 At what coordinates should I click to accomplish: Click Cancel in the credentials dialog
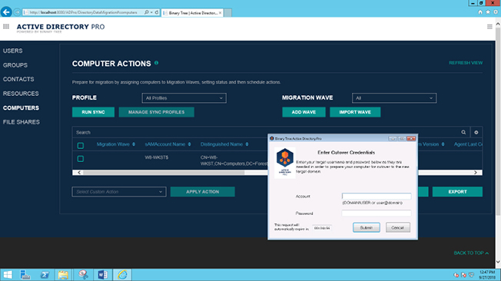[397, 227]
